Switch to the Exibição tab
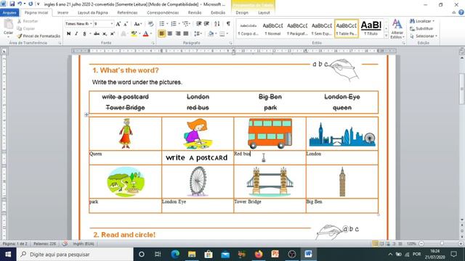The height and width of the screenshot is (261, 465). pos(218,13)
